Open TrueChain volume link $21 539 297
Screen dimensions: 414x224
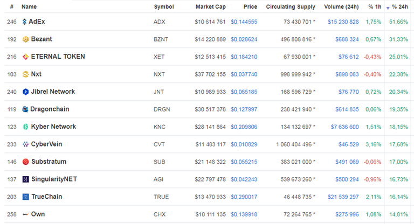(343, 197)
